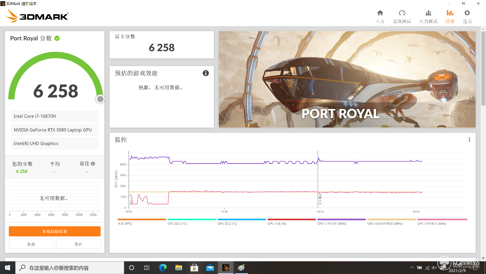Viewport: 486px width, 274px height.
Task: Open the 压力测试 stress test tab
Action: point(428,17)
